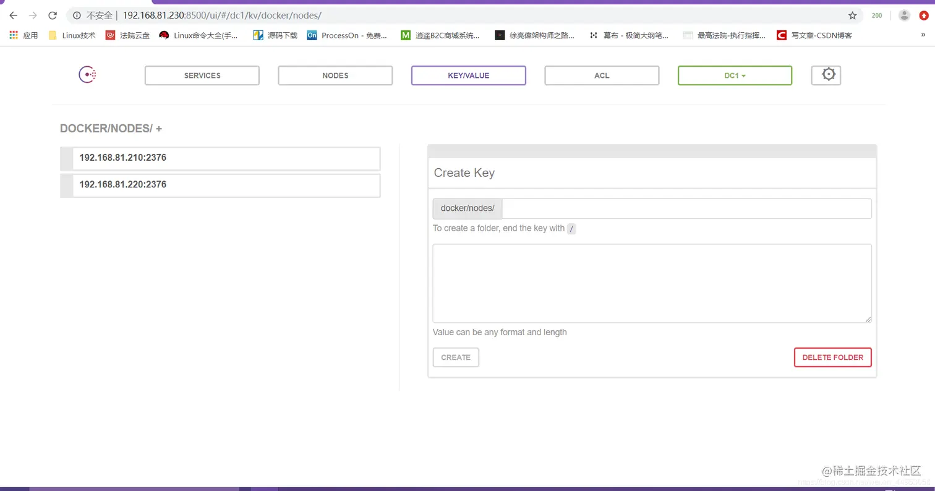
Task: Click the 200 extension badge
Action: (x=877, y=15)
